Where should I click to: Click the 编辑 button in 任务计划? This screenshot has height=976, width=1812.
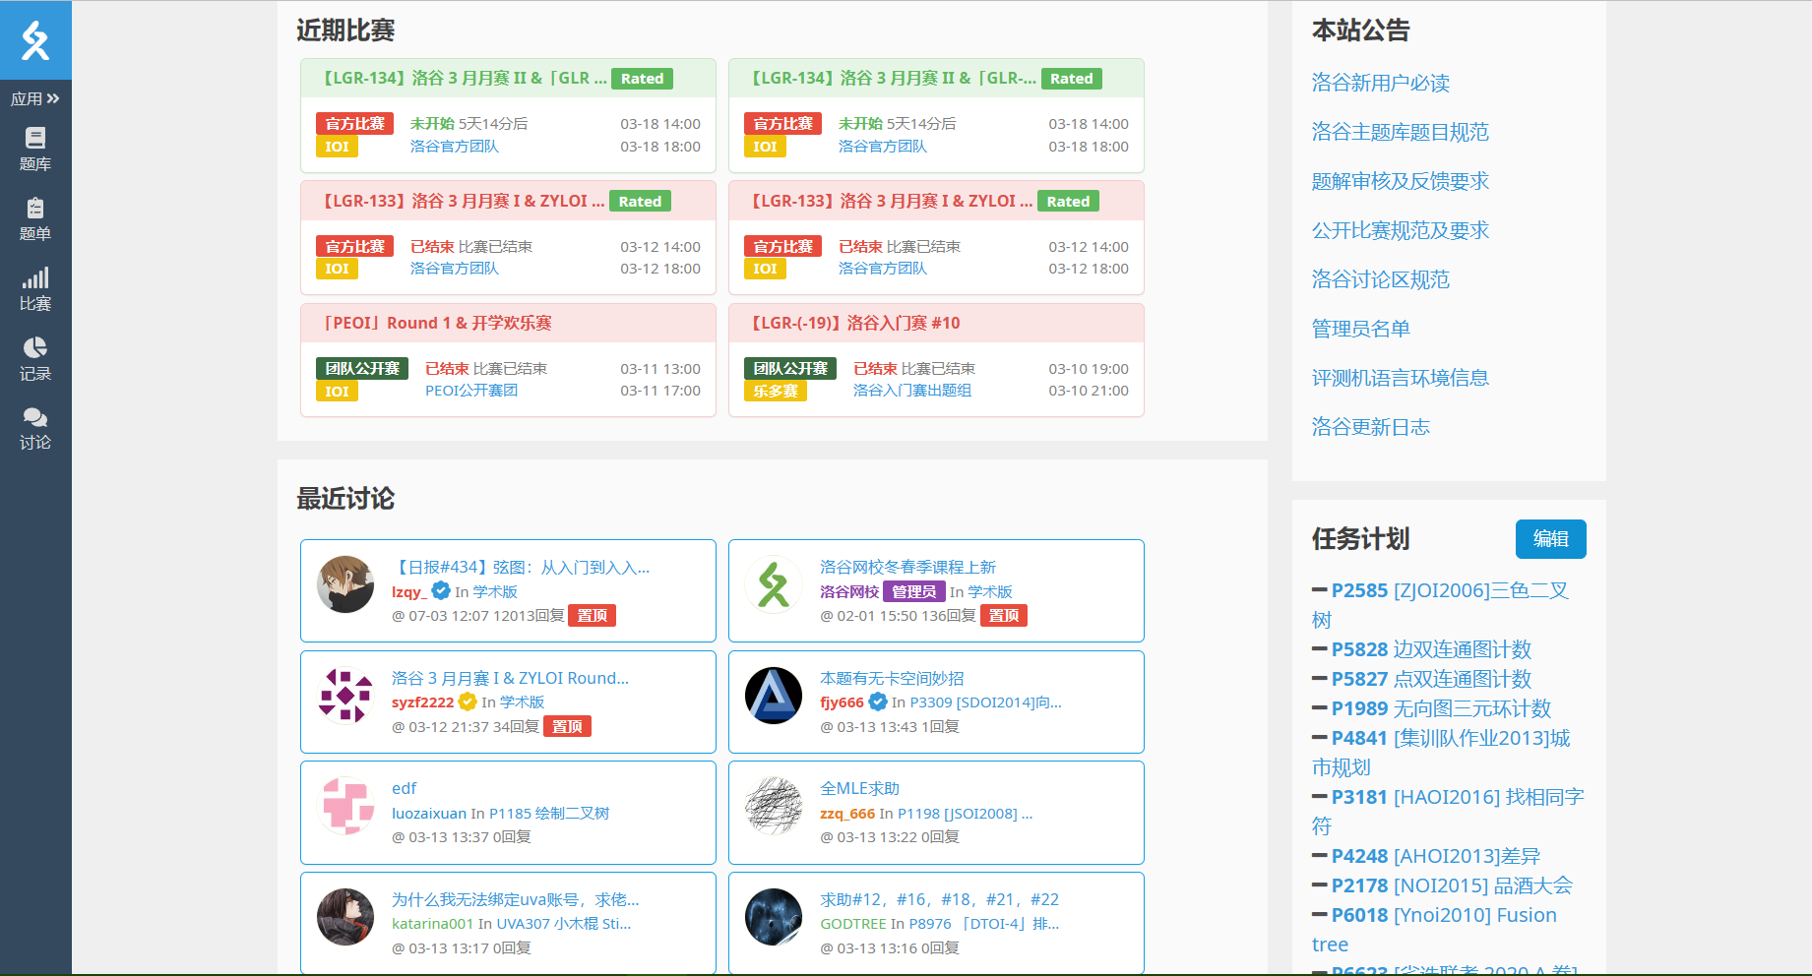pos(1550,539)
